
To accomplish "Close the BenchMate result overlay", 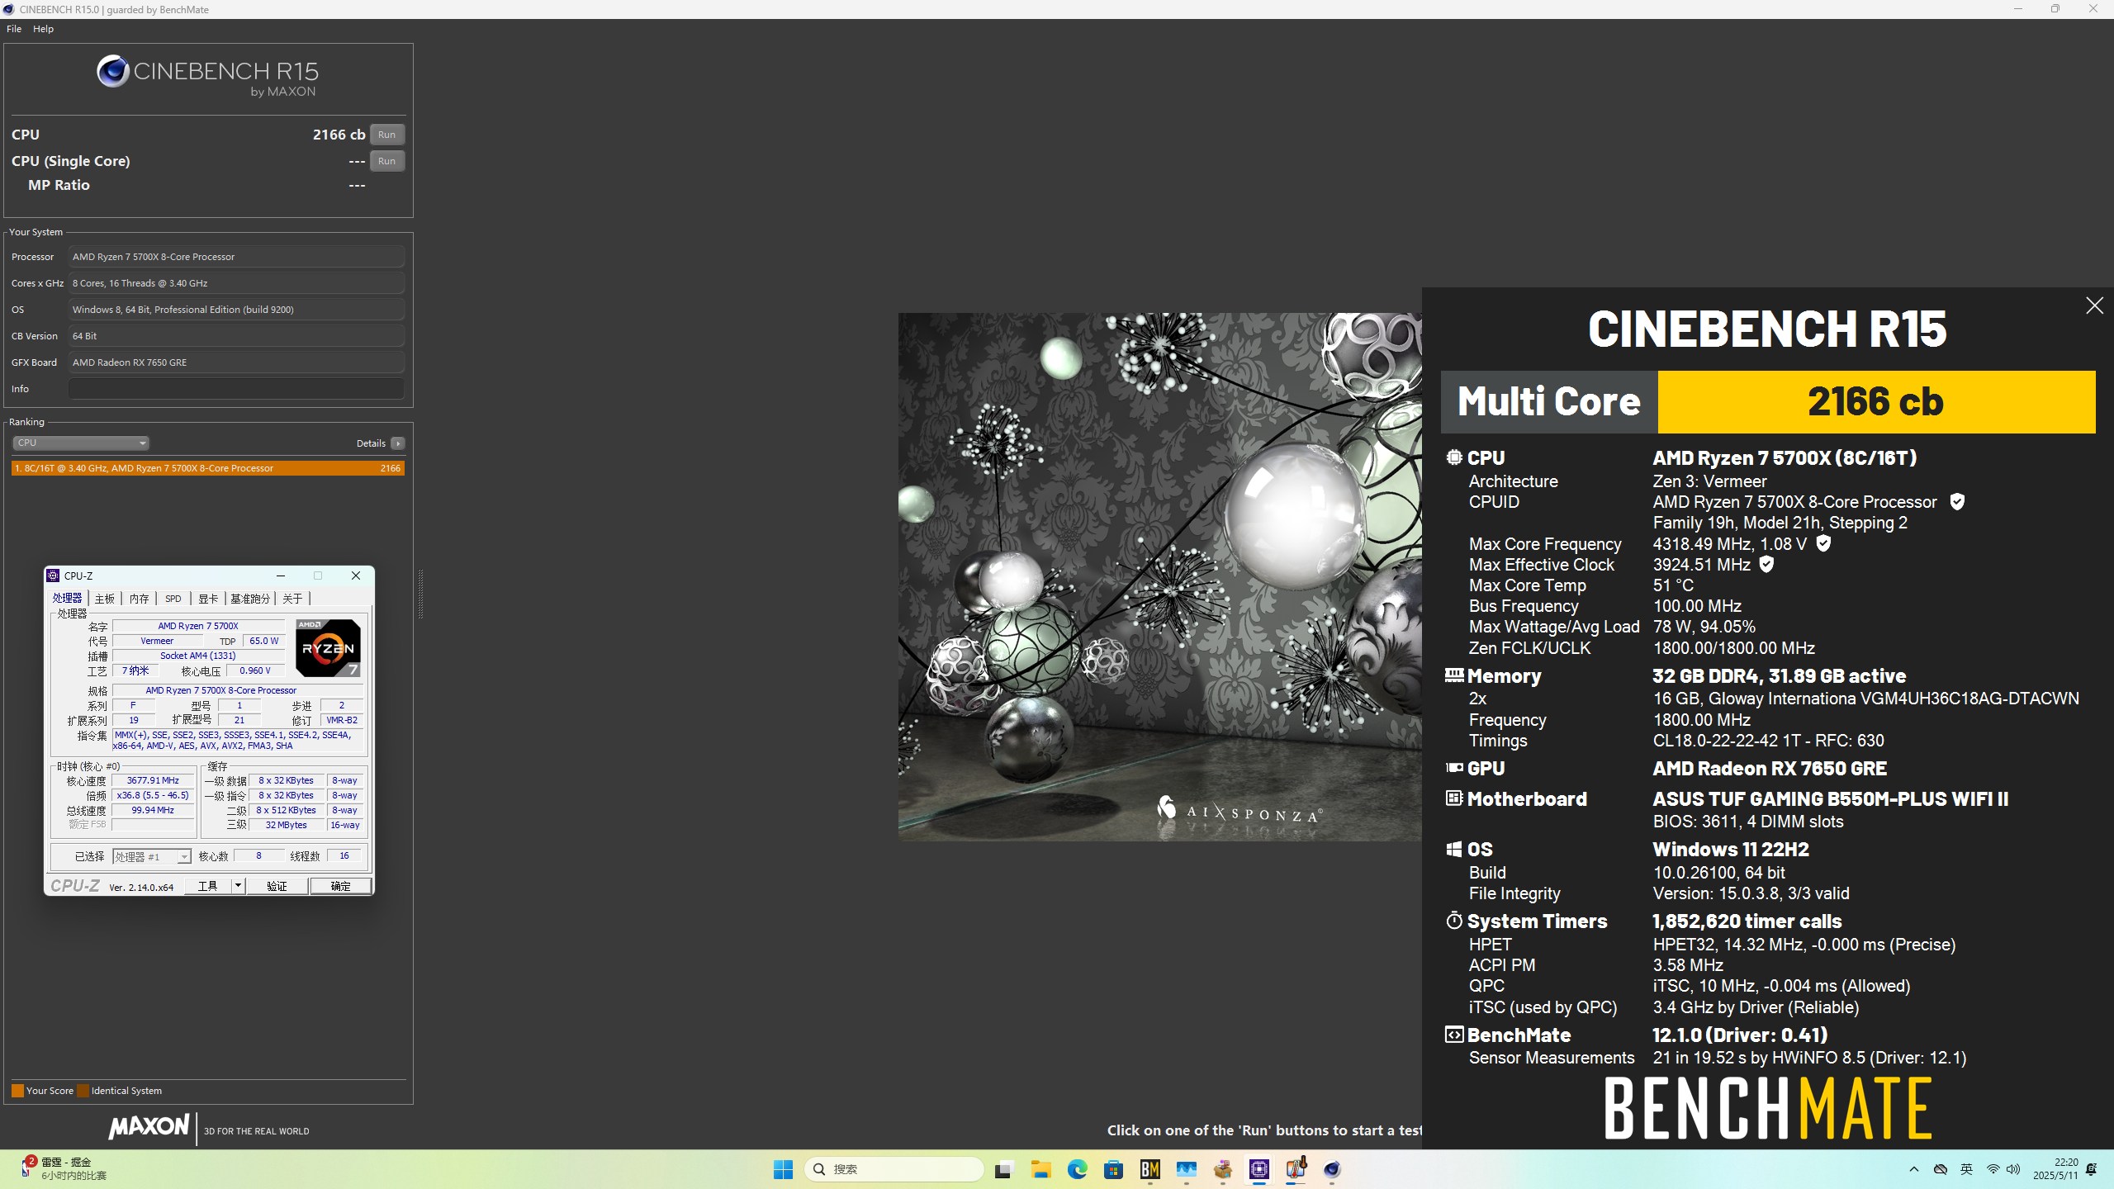I will click(x=2094, y=306).
